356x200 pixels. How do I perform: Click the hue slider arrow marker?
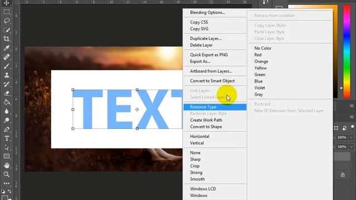[x=341, y=88]
